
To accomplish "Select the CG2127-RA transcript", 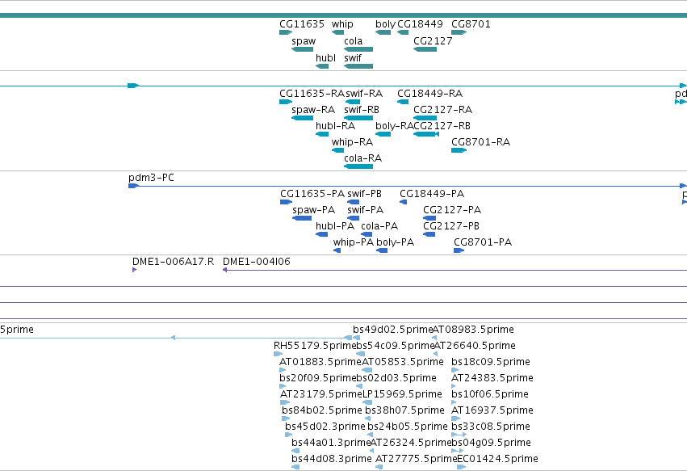I will click(x=425, y=118).
